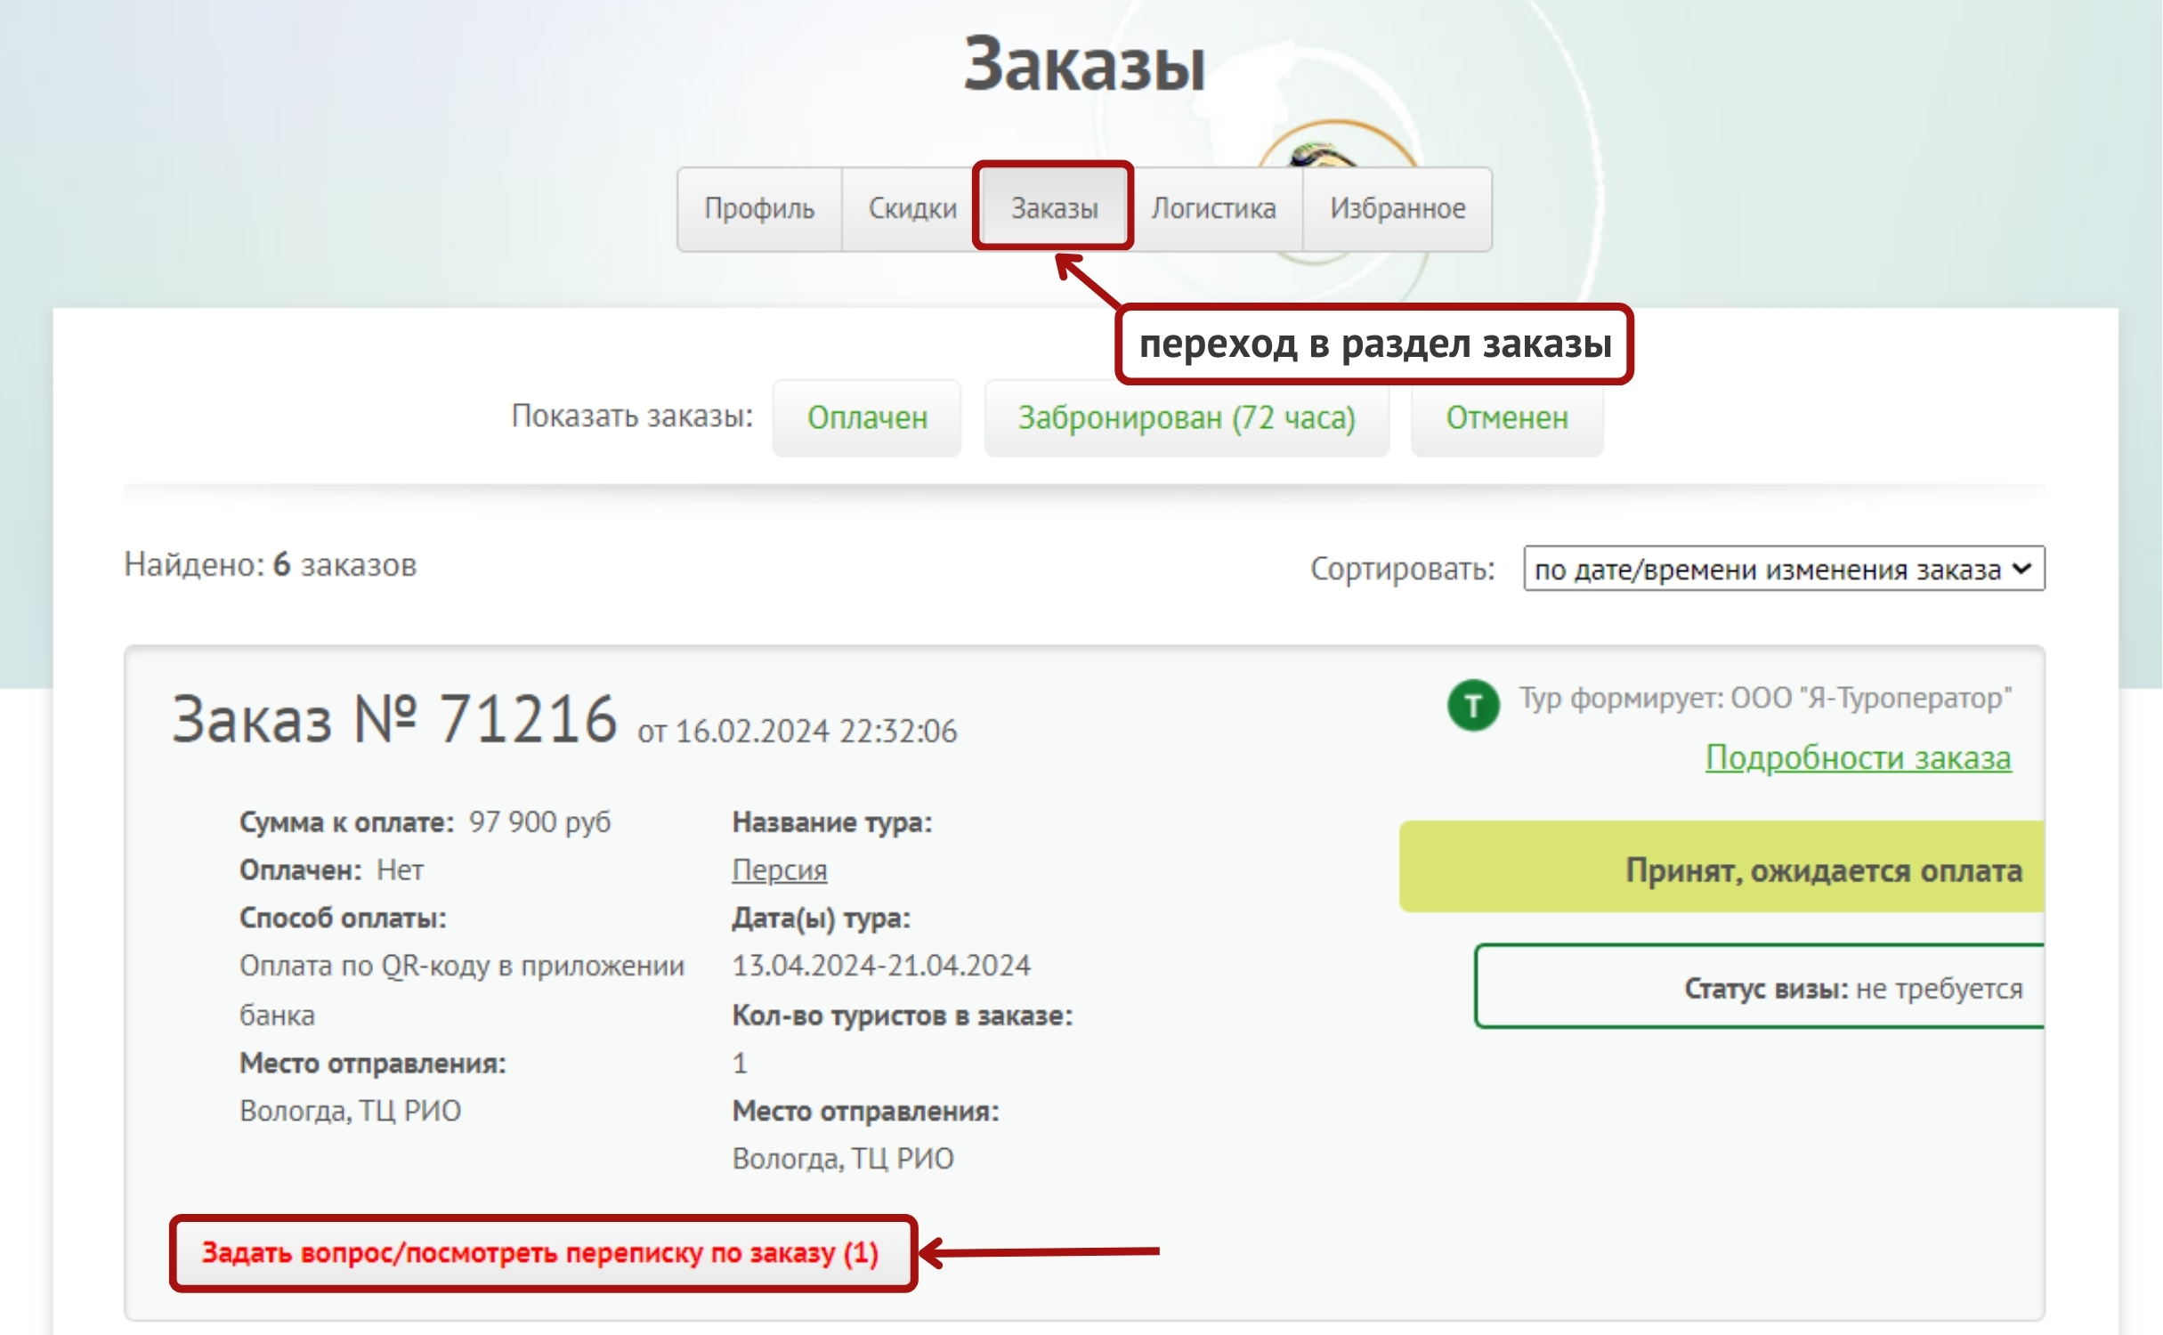Open the Избранное tab
This screenshot has height=1335, width=2163.
pos(1397,209)
